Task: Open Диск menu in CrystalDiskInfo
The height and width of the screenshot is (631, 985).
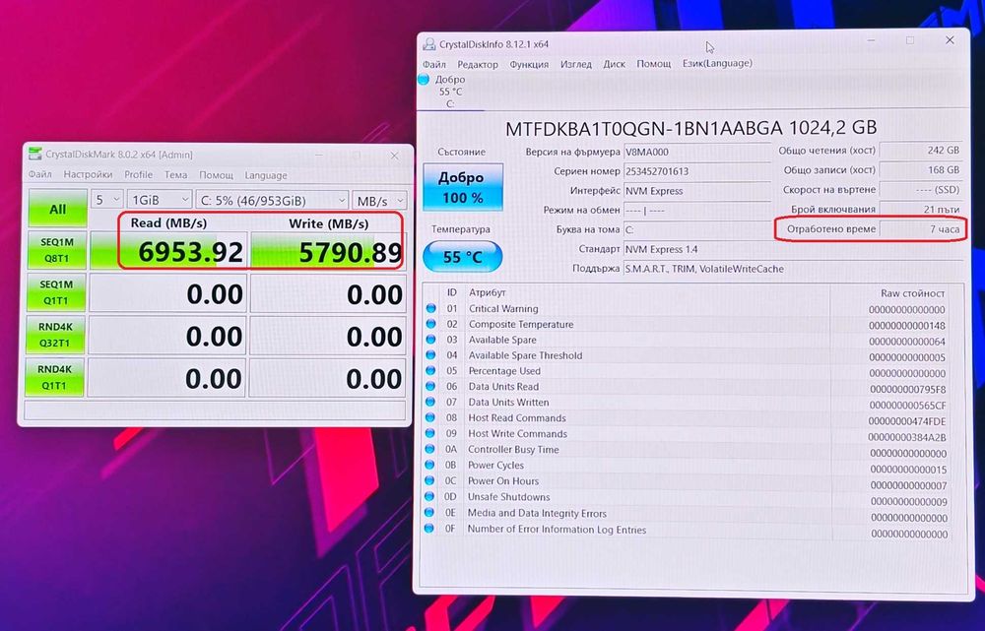Action: (x=614, y=64)
